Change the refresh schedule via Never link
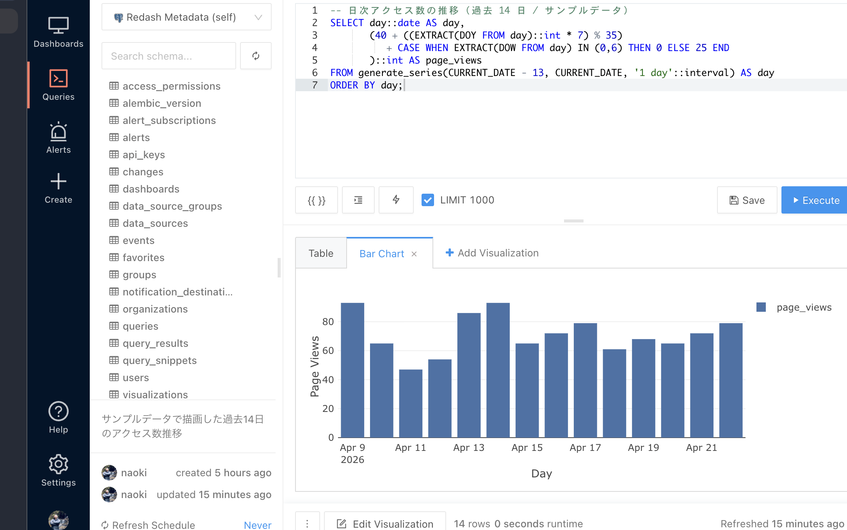This screenshot has height=530, width=847. point(258,525)
